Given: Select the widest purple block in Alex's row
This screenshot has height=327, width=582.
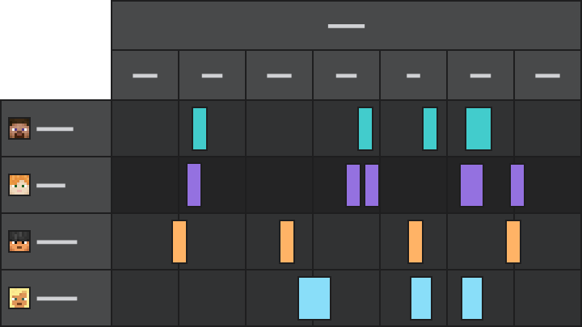Looking at the screenshot, I should pyautogui.click(x=471, y=186).
